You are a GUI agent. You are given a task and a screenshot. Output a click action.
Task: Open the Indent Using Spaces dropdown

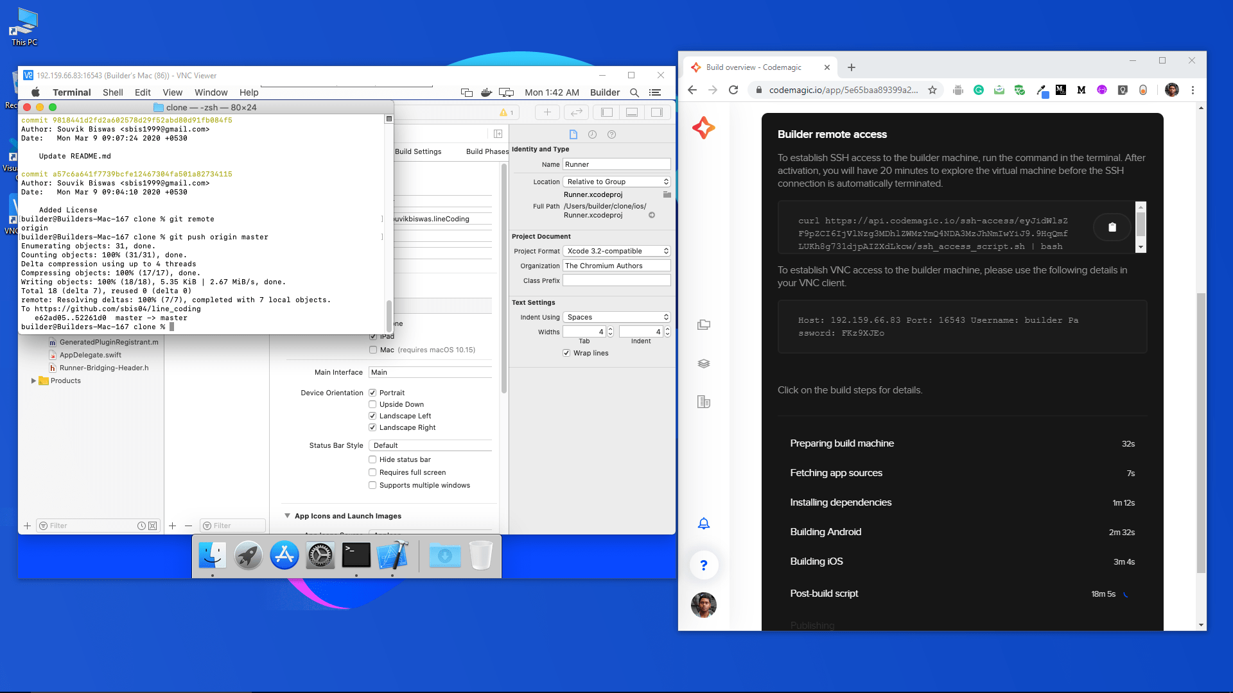click(x=616, y=317)
